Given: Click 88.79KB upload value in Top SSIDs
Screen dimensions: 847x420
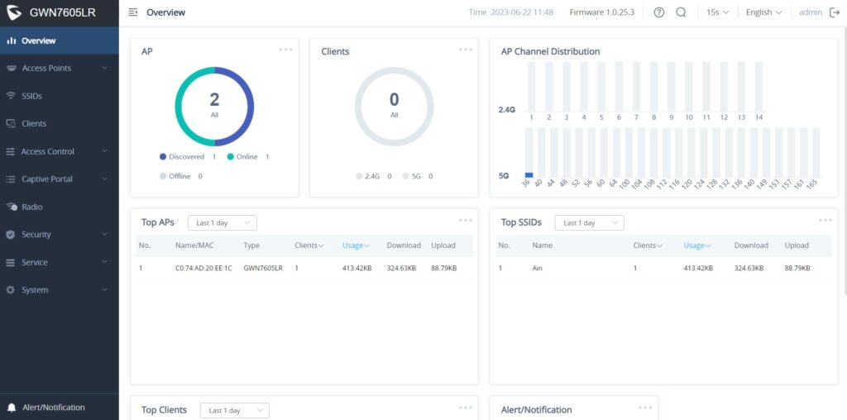Looking at the screenshot, I should [797, 268].
